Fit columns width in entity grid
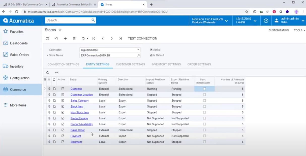The height and width of the screenshot is (156, 306). point(56,72)
